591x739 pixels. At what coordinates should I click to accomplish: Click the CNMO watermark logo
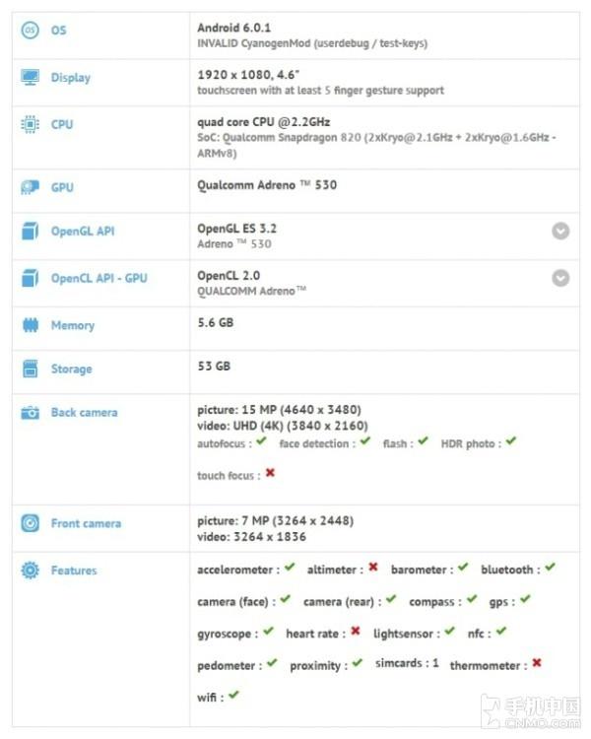click(x=531, y=711)
